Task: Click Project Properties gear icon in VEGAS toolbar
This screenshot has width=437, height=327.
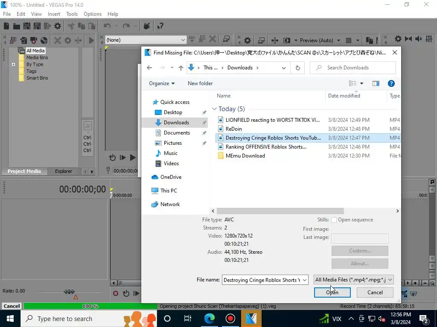Action: coord(58,26)
